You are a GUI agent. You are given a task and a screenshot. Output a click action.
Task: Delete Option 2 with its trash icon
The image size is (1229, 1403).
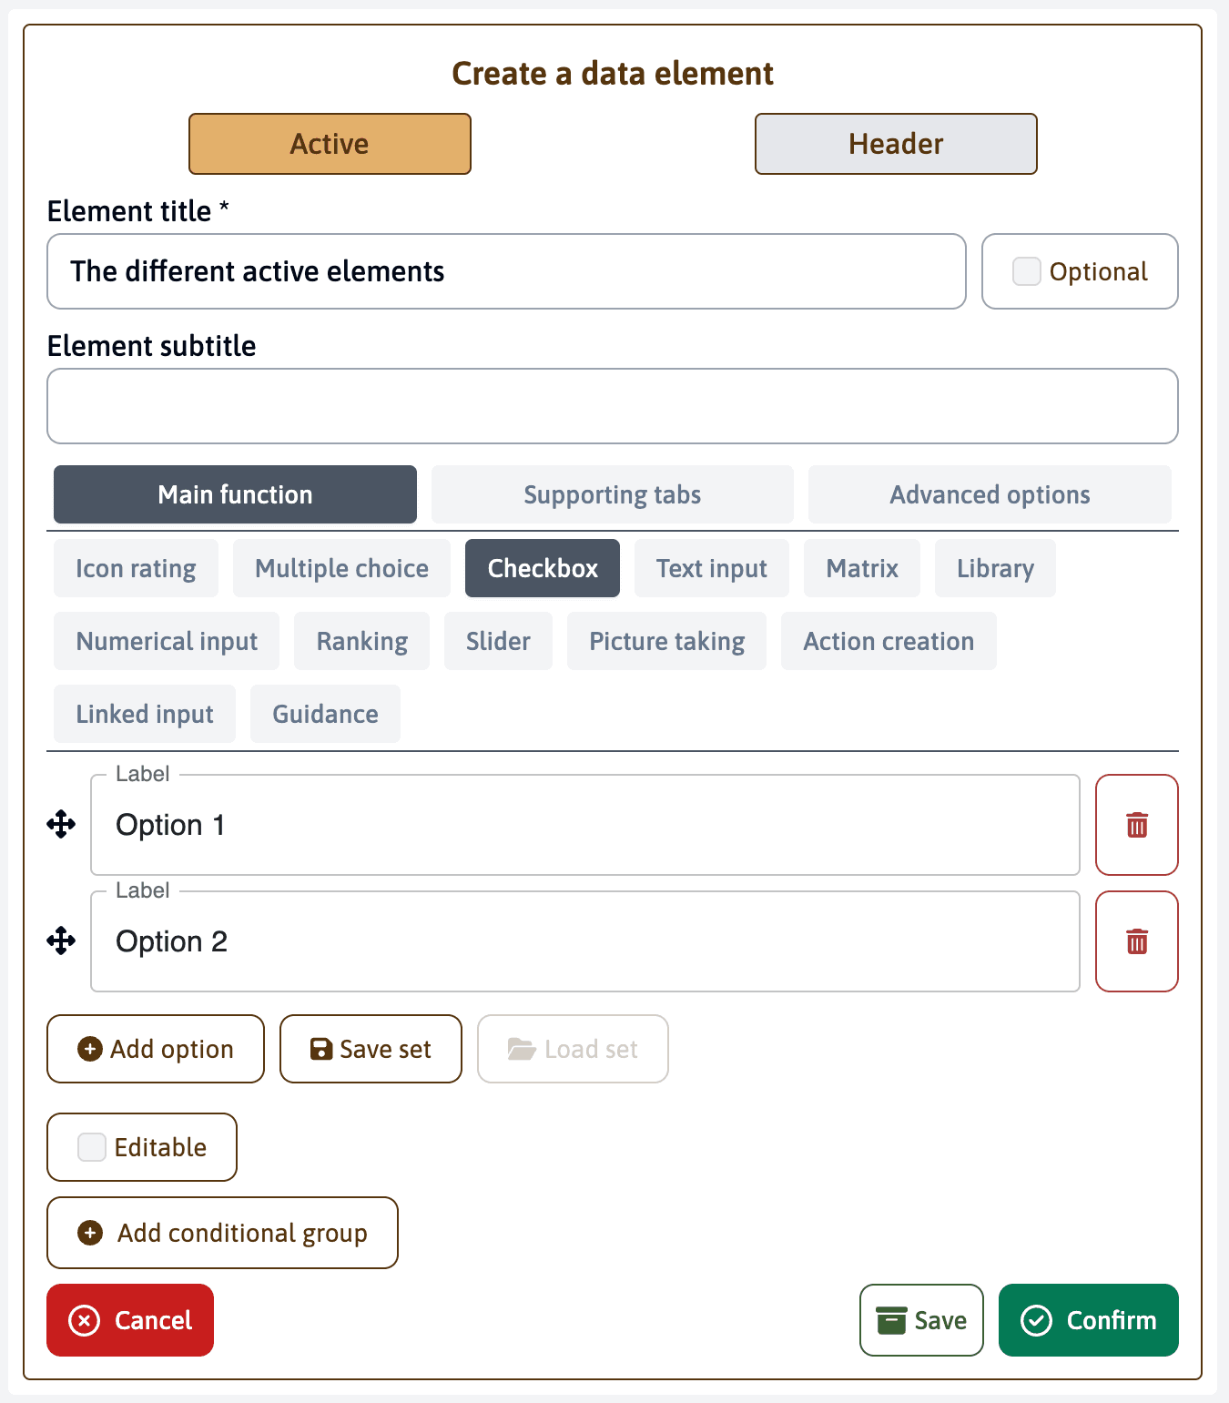(1136, 941)
